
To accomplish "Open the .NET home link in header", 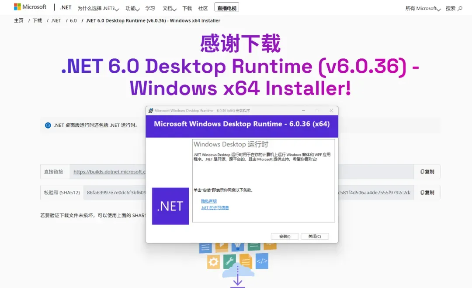I will [66, 8].
